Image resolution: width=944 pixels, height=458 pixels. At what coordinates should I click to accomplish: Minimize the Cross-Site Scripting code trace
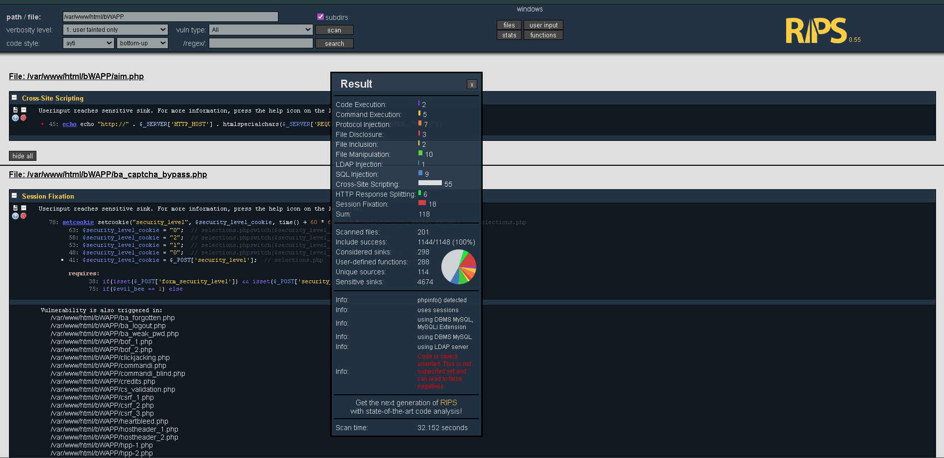(23, 110)
